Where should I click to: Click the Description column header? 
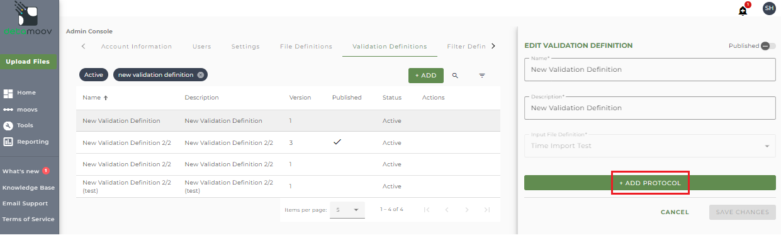(201, 98)
